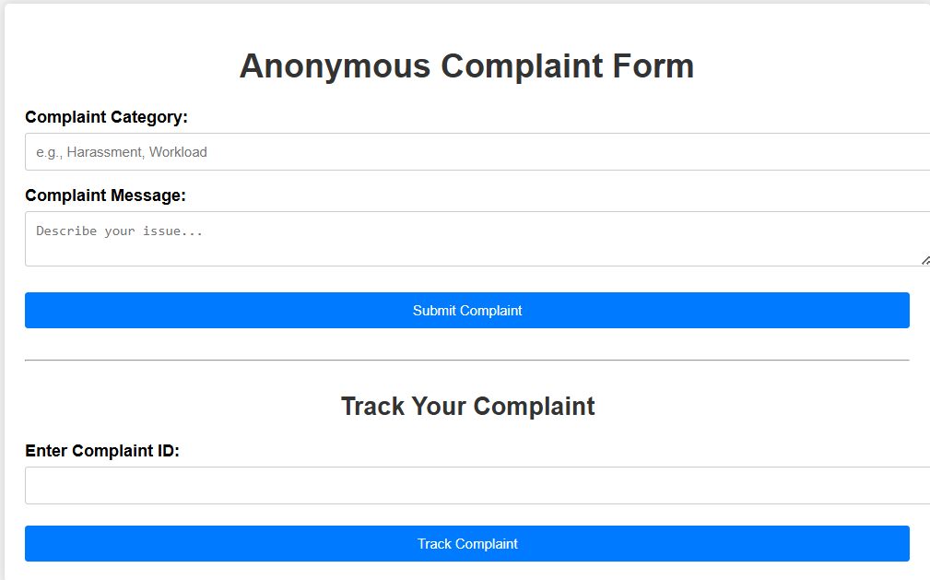Screen dimensions: 930x580
Task: Click inside the Complaint Message textarea
Action: point(477,239)
